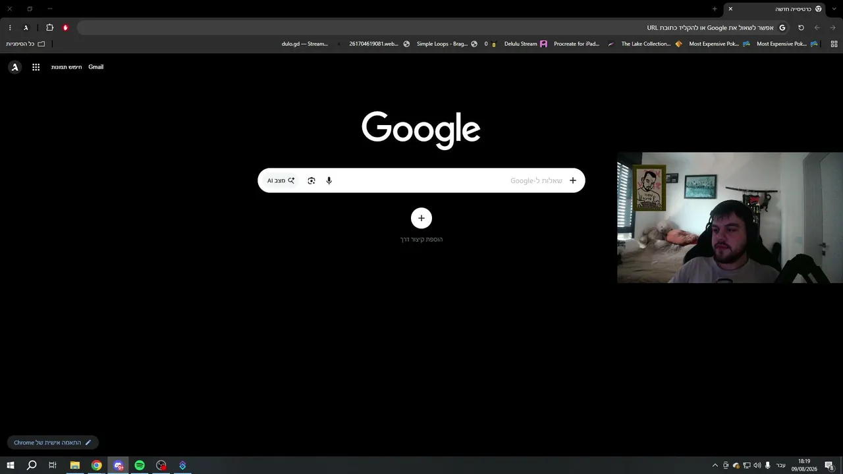Open the Google account avatar on the page

tap(15, 67)
